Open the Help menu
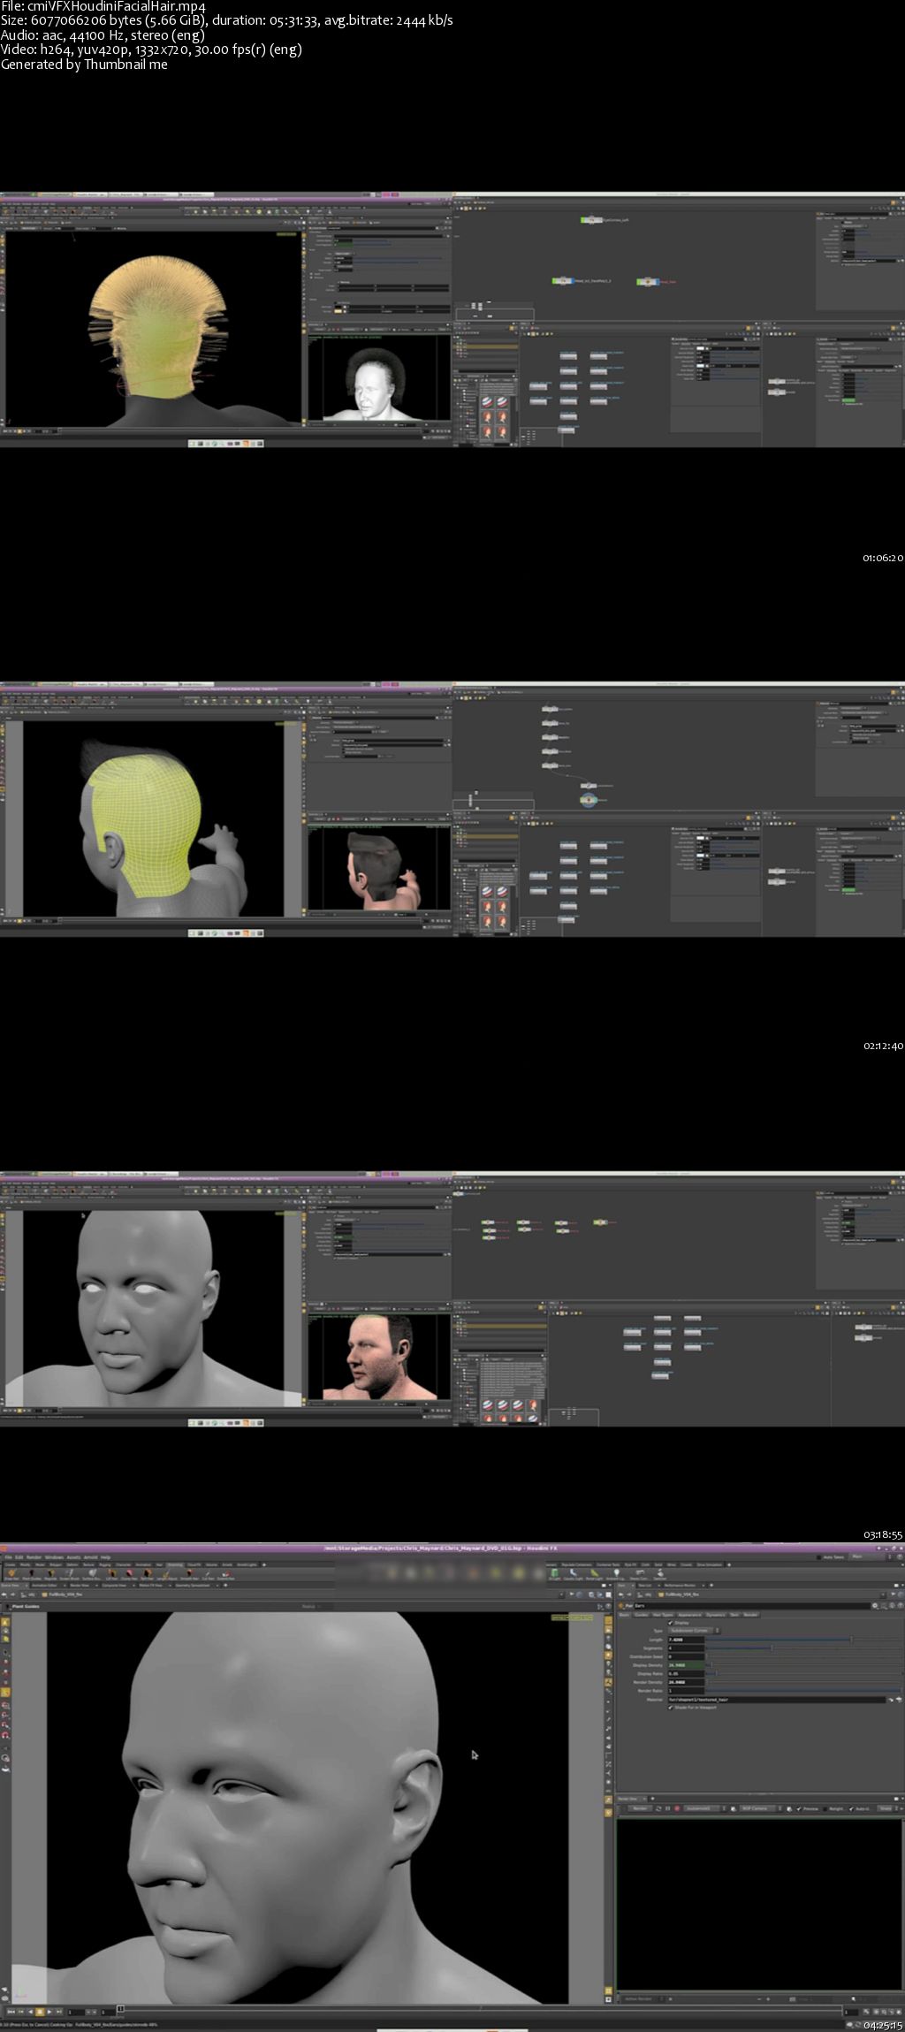 tap(105, 1557)
